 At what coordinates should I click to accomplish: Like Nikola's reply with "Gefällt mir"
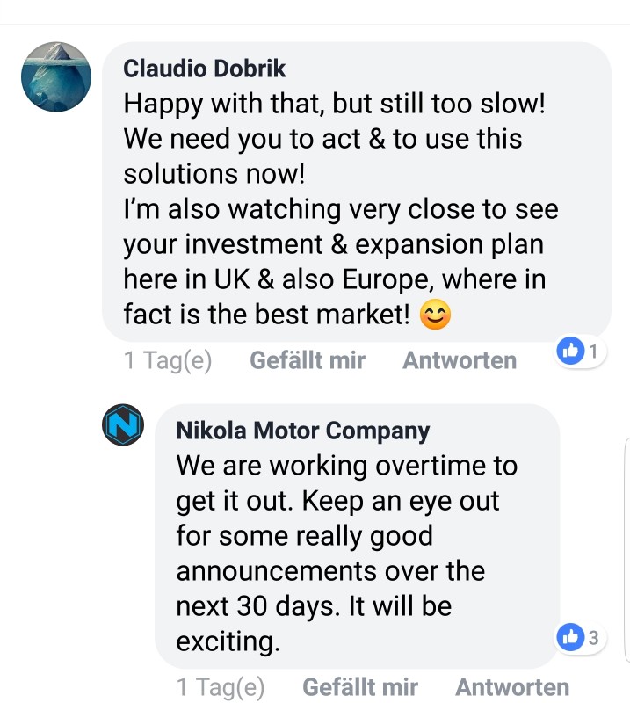(360, 686)
